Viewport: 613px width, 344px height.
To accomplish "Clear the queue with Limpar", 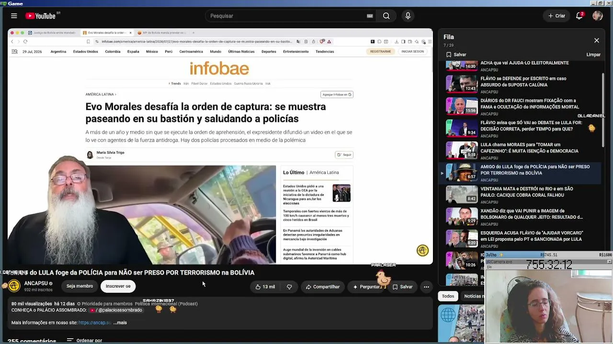I will pos(593,54).
